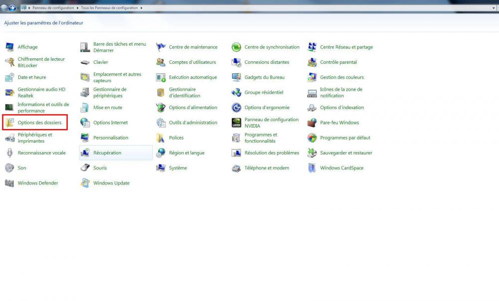This screenshot has height=301, width=499.
Task: Select Tous les Panneaux de configuration breadcrumb
Action: [x=109, y=7]
